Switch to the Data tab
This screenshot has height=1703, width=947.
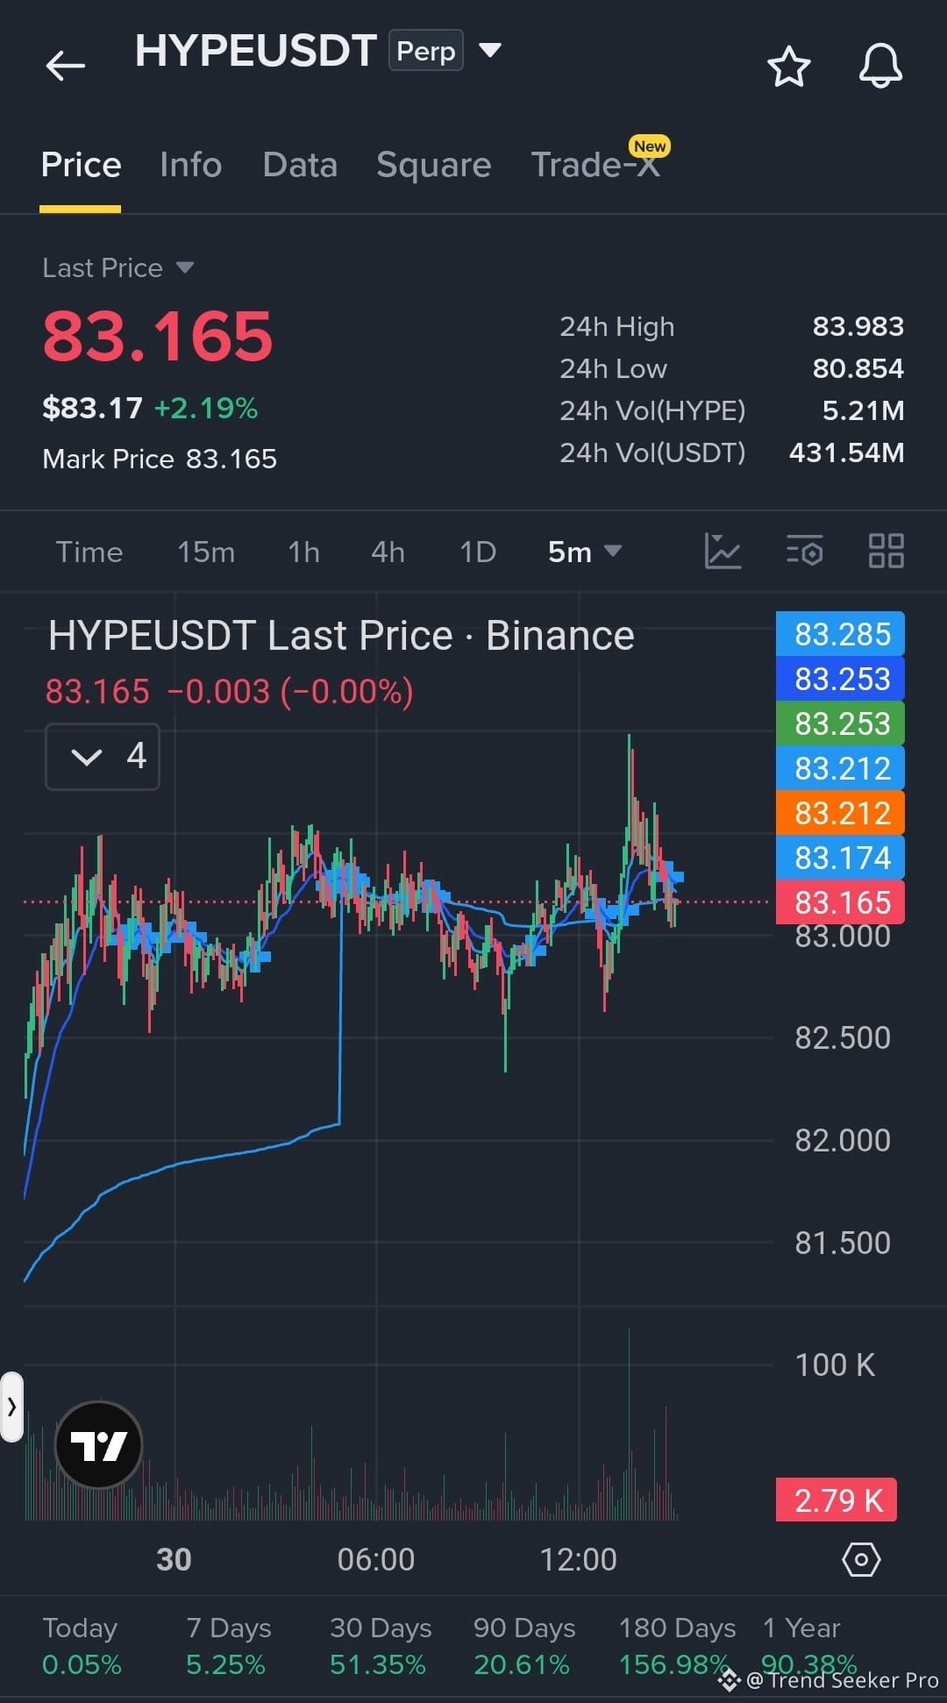point(300,165)
